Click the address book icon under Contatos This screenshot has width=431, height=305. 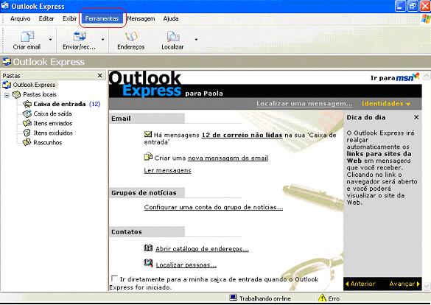tap(148, 248)
